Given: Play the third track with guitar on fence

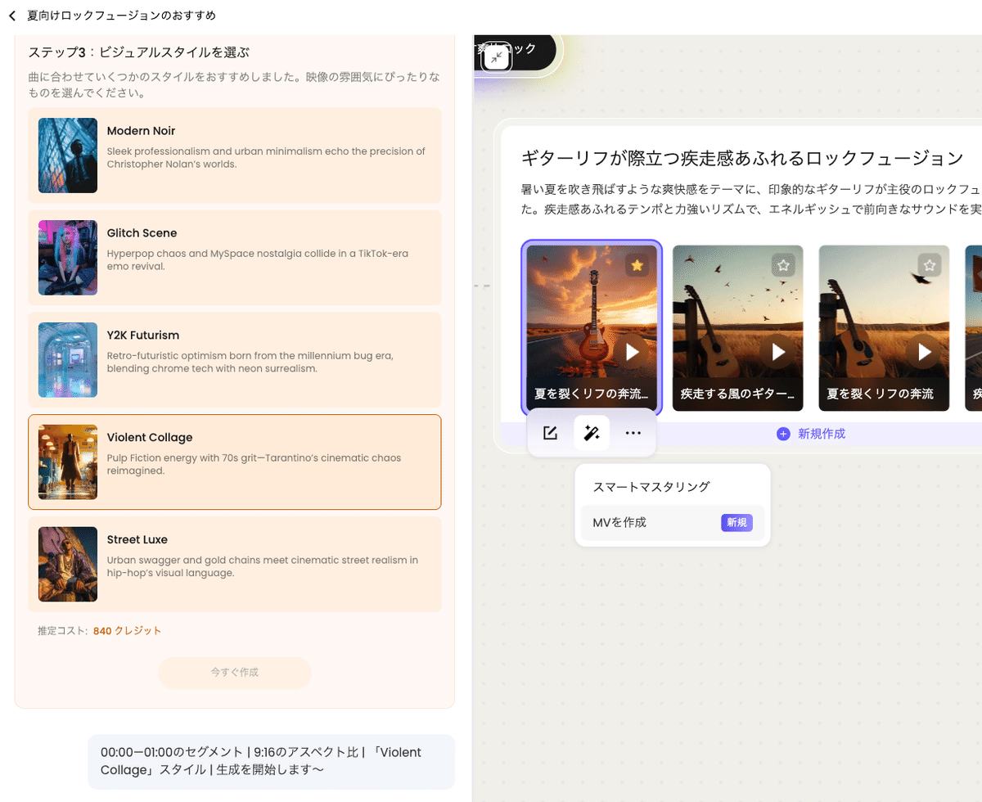Looking at the screenshot, I should point(924,352).
